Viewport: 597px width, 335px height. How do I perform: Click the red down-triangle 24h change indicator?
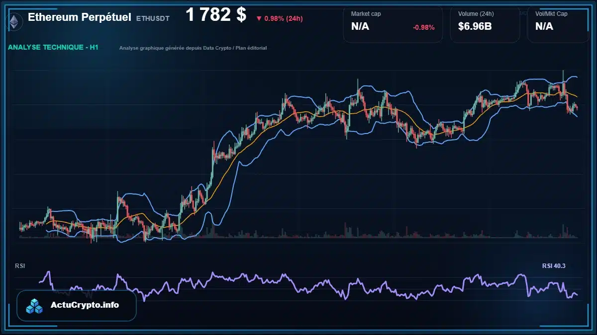pos(259,19)
